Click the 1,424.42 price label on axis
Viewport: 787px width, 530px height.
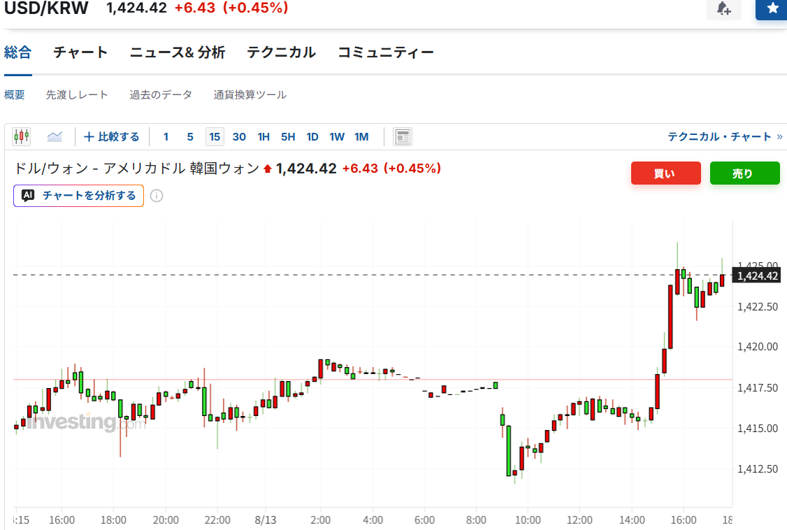pos(756,275)
